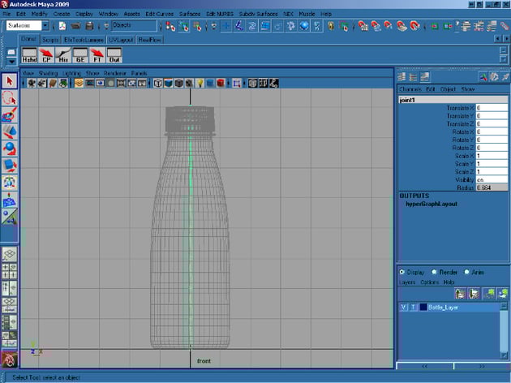Select the arrow Select tool in toolbox

(x=10, y=81)
